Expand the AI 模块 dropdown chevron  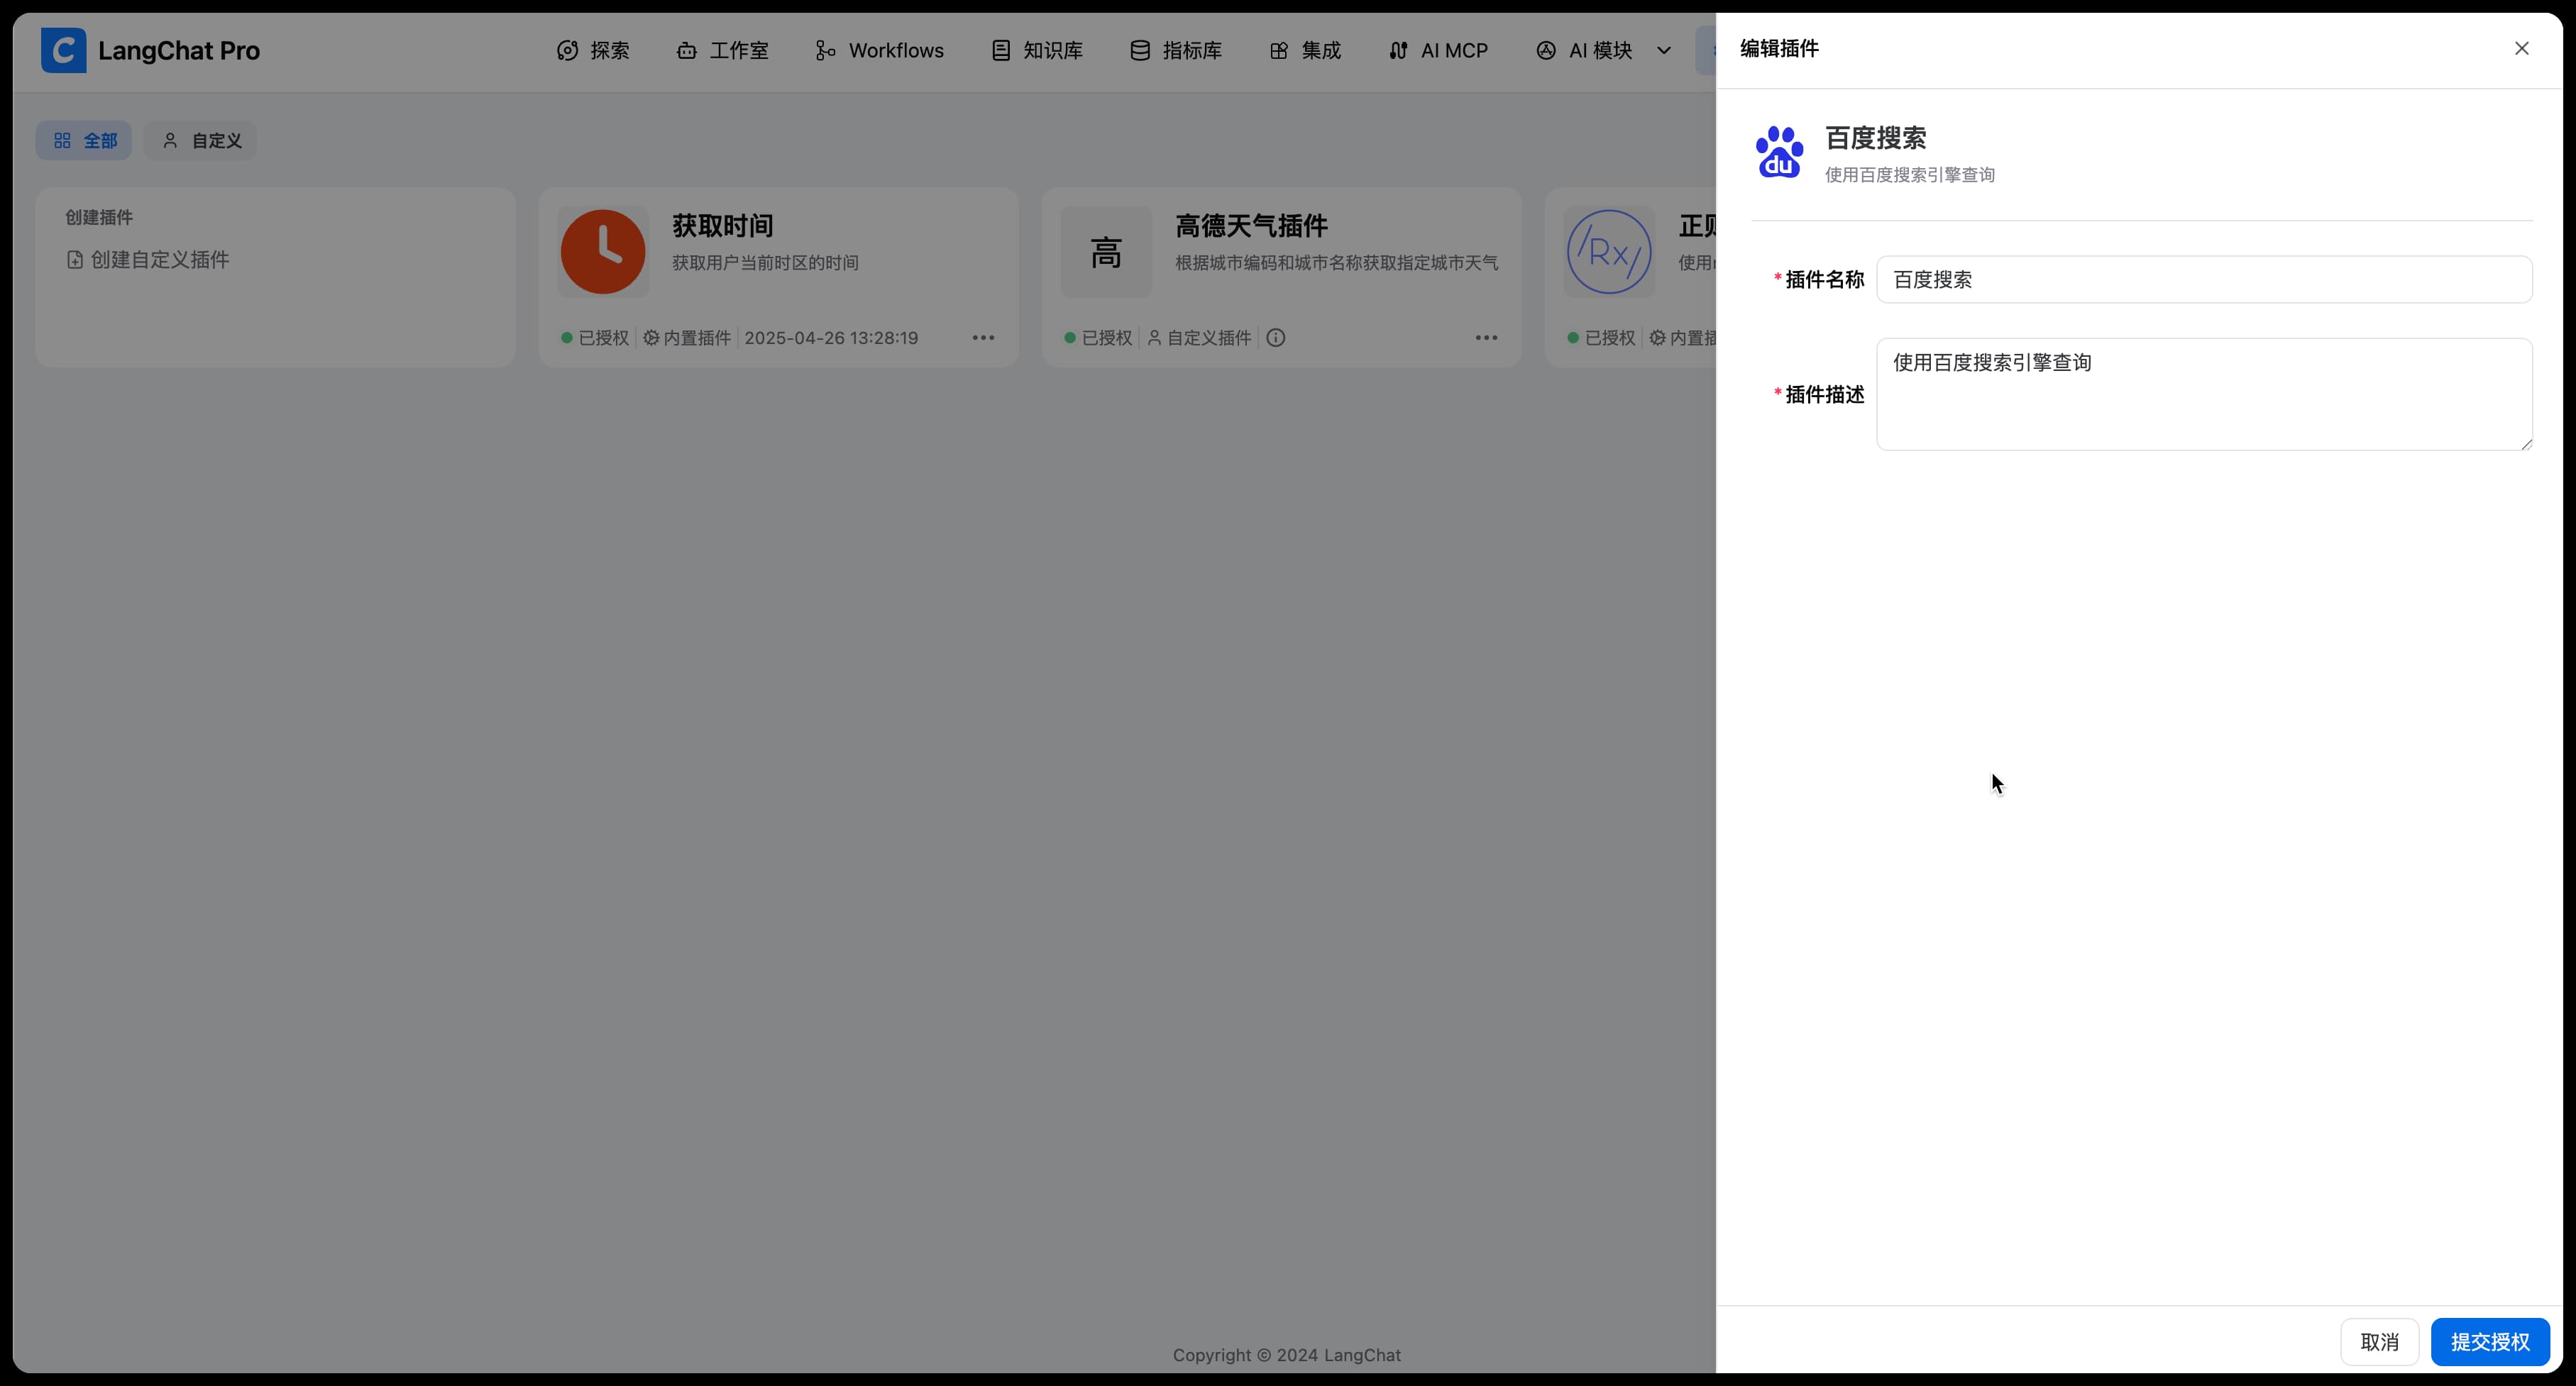[1664, 51]
